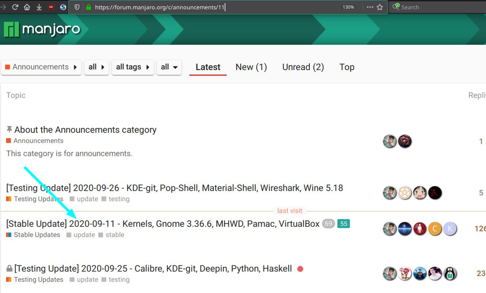This screenshot has height=293, width=486.
Task: Click the search magnifier icon
Action: (396, 7)
